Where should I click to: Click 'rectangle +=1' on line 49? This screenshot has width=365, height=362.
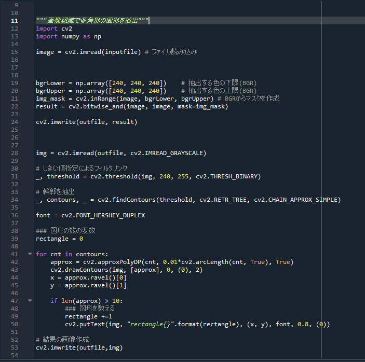[88, 316]
